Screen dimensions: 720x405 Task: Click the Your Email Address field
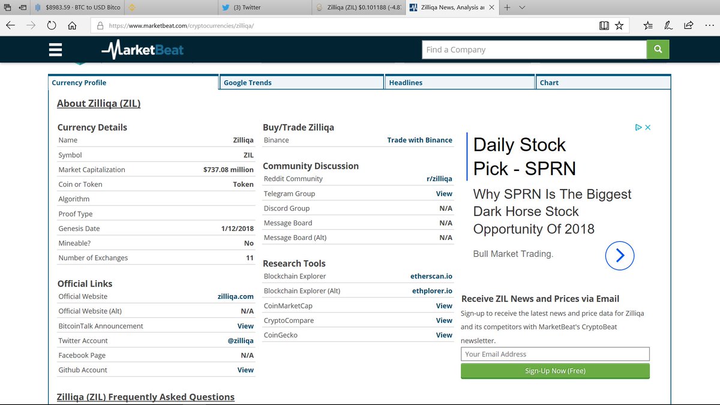point(555,354)
